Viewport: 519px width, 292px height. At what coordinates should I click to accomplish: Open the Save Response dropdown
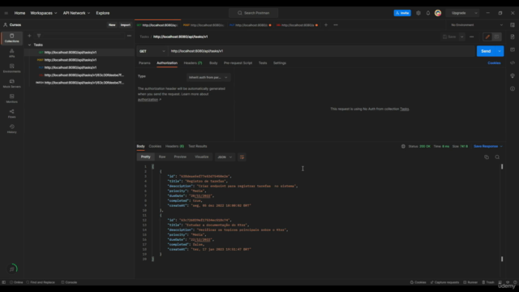488,146
